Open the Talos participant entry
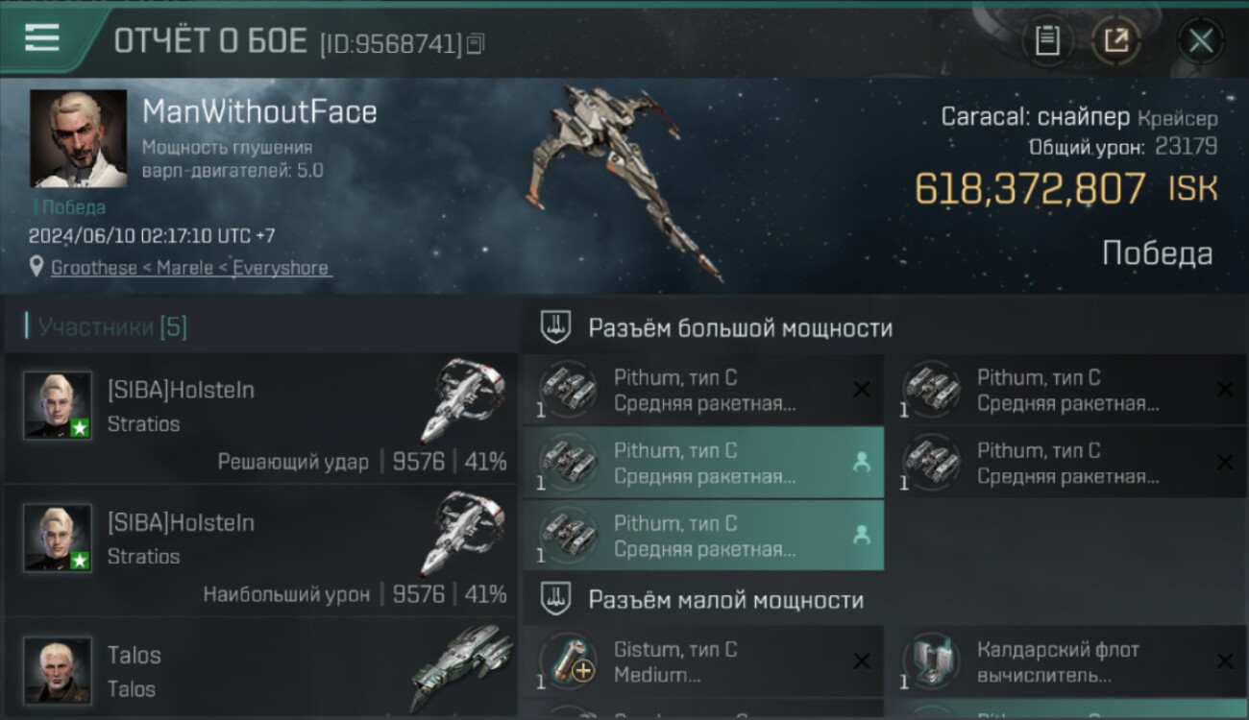Viewport: 1249px width, 720px height. (x=260, y=669)
